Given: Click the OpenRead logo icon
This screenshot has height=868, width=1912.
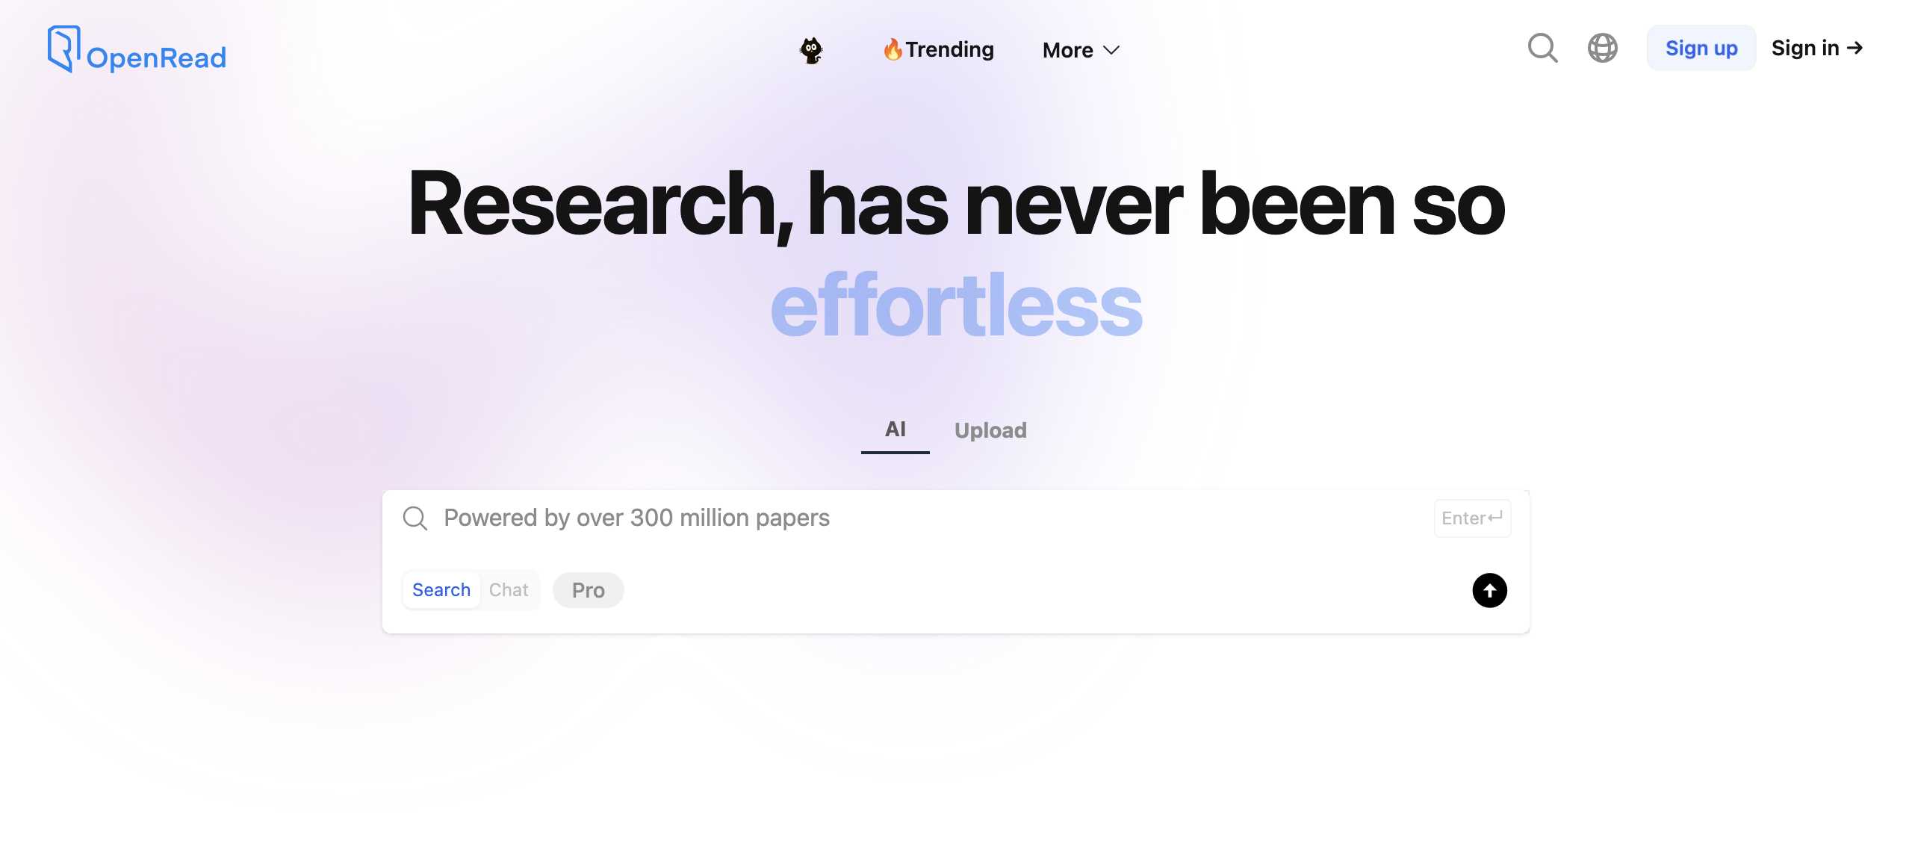Looking at the screenshot, I should (63, 49).
